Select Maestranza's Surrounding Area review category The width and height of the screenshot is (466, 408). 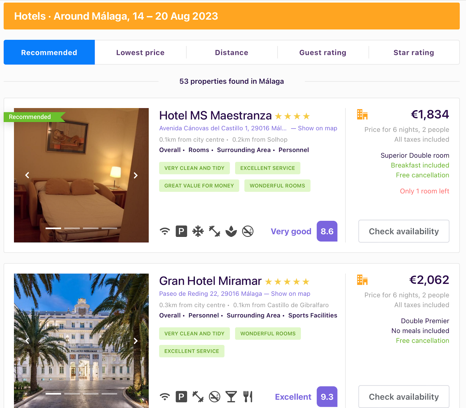pos(244,150)
